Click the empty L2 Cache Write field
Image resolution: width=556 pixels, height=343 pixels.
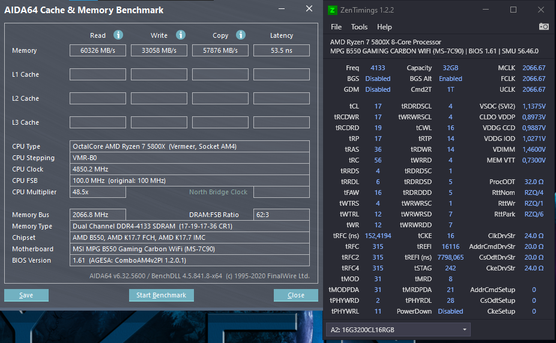click(159, 98)
